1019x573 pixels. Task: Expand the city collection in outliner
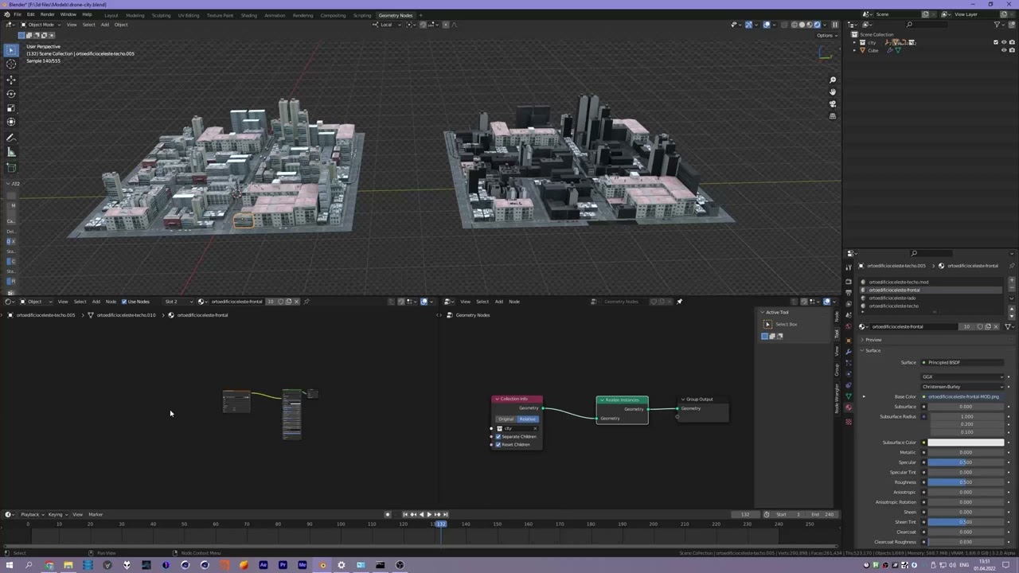coord(854,42)
